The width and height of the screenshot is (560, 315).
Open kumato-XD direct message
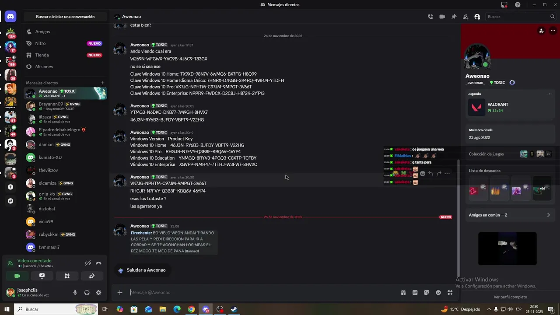click(x=65, y=157)
